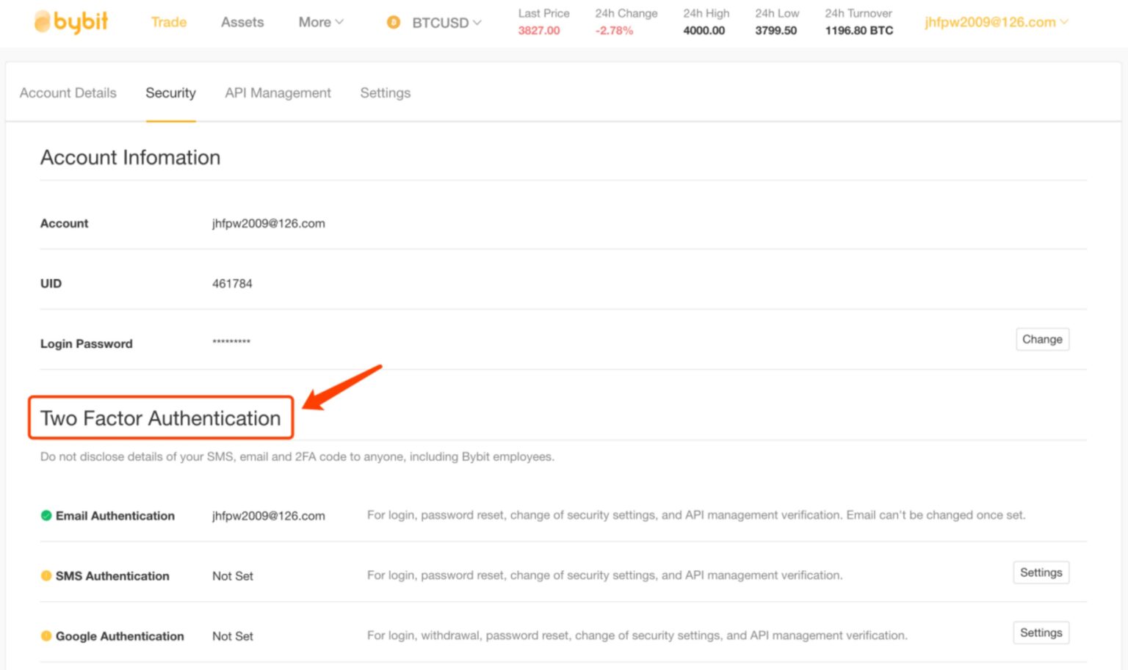Open the Assets page
Screen dimensions: 1128x670
pos(242,22)
